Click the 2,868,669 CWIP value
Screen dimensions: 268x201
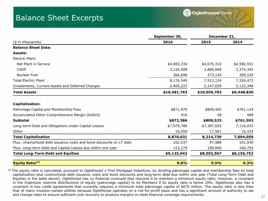212,69
